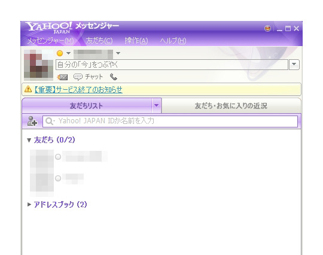
Task: Open the 【重要】サービス終了のお知らせ link
Action: pyautogui.click(x=78, y=89)
